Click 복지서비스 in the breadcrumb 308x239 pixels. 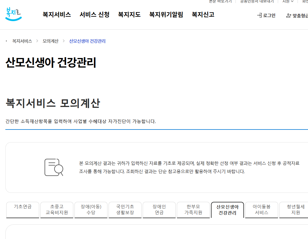pyautogui.click(x=22, y=41)
